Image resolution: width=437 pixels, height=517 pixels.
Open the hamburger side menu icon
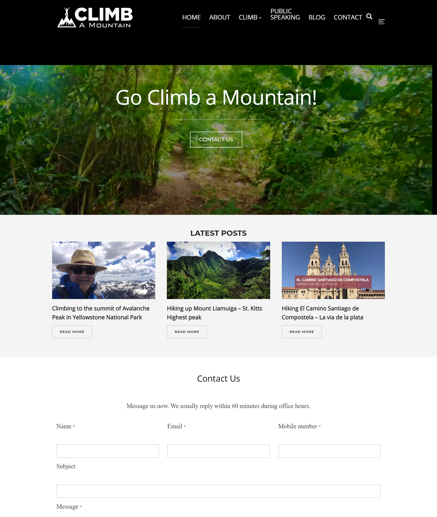(381, 22)
